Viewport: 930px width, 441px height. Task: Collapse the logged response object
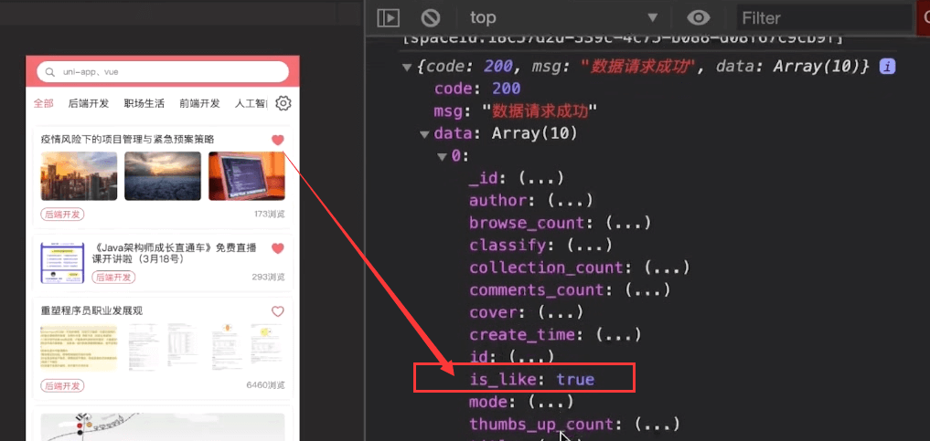(407, 67)
